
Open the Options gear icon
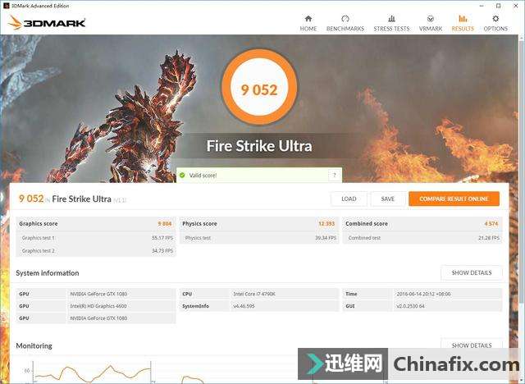point(495,18)
